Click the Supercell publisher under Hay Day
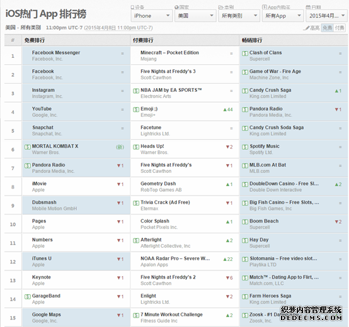The height and width of the screenshot is (327, 349). point(260,246)
